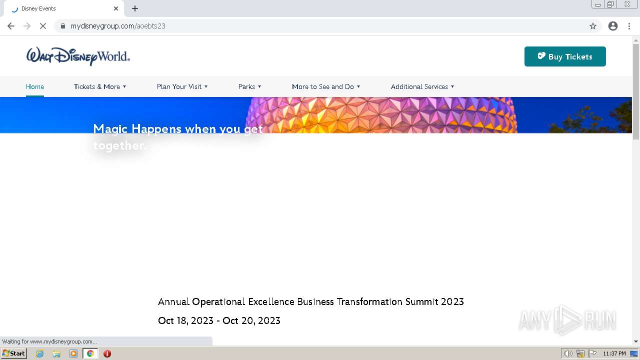Click the page vertical scrollbar thumb

tap(636, 91)
